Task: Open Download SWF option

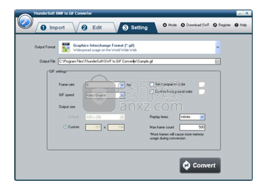Action: coord(195,25)
